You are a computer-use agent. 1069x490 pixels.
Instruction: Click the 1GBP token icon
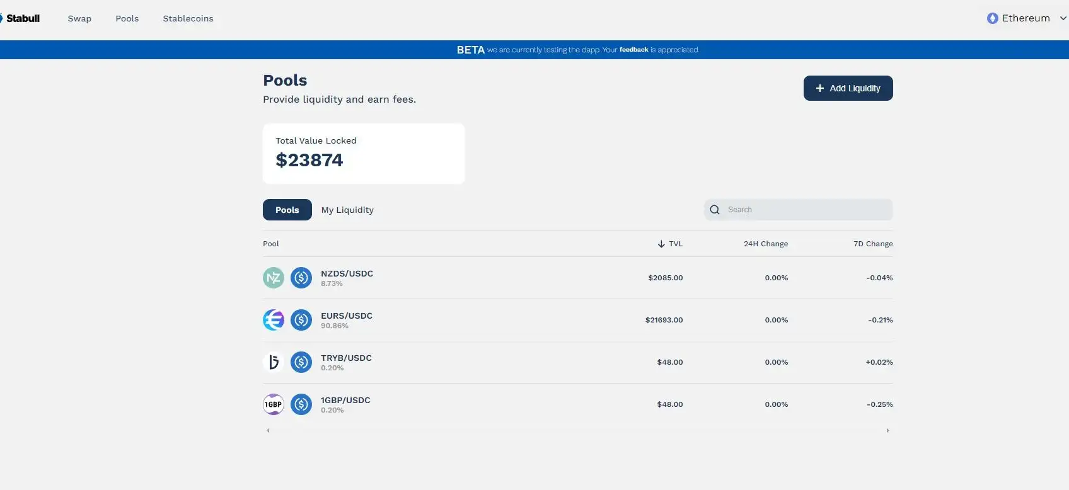click(274, 404)
